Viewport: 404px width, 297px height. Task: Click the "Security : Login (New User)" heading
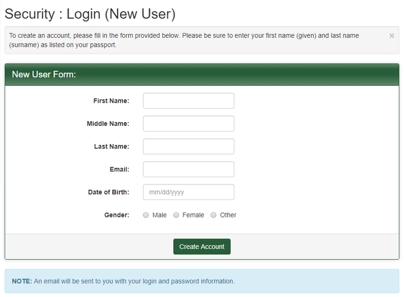90,14
